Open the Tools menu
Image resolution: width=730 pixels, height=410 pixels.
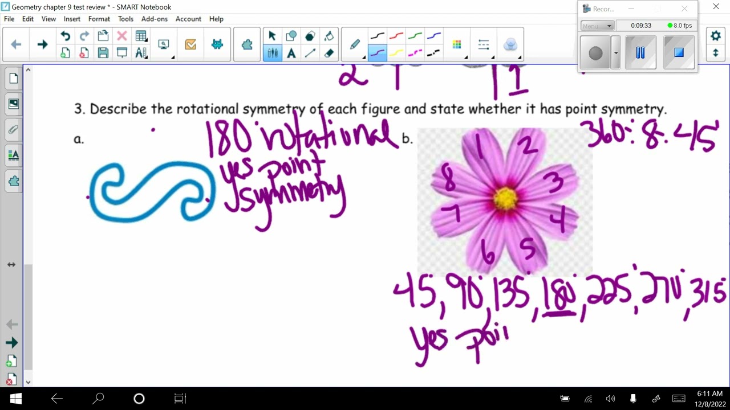(125, 19)
